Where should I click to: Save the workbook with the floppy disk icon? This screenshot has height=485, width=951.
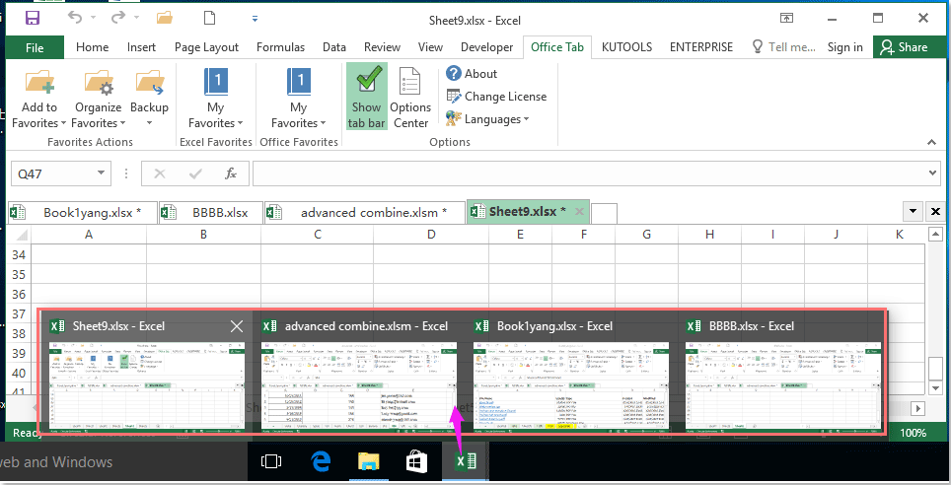[x=33, y=18]
